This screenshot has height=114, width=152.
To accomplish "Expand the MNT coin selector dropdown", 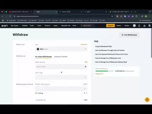I will tap(61, 49).
